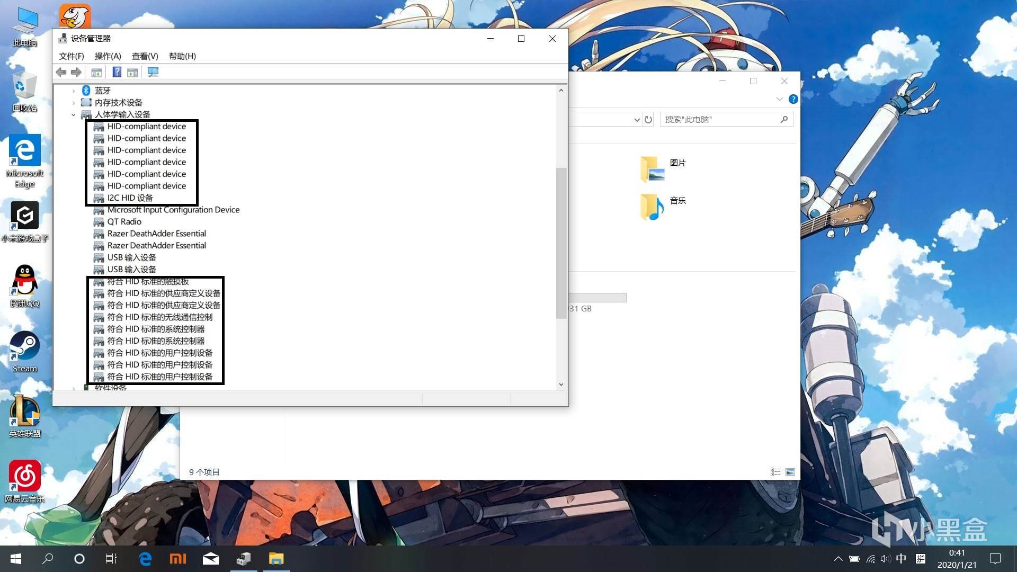Click the search magnifier icon in Explorer
The image size is (1017, 572).
click(x=784, y=120)
